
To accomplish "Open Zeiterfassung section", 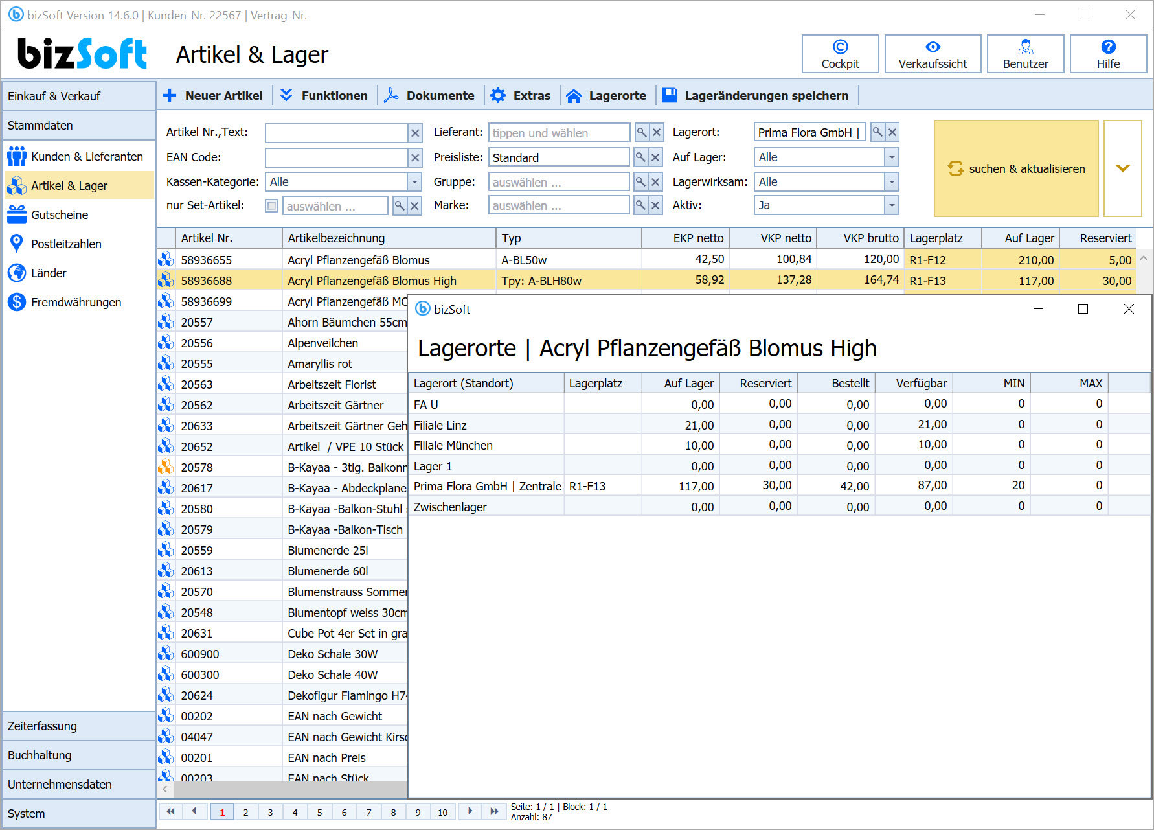I will 79,726.
